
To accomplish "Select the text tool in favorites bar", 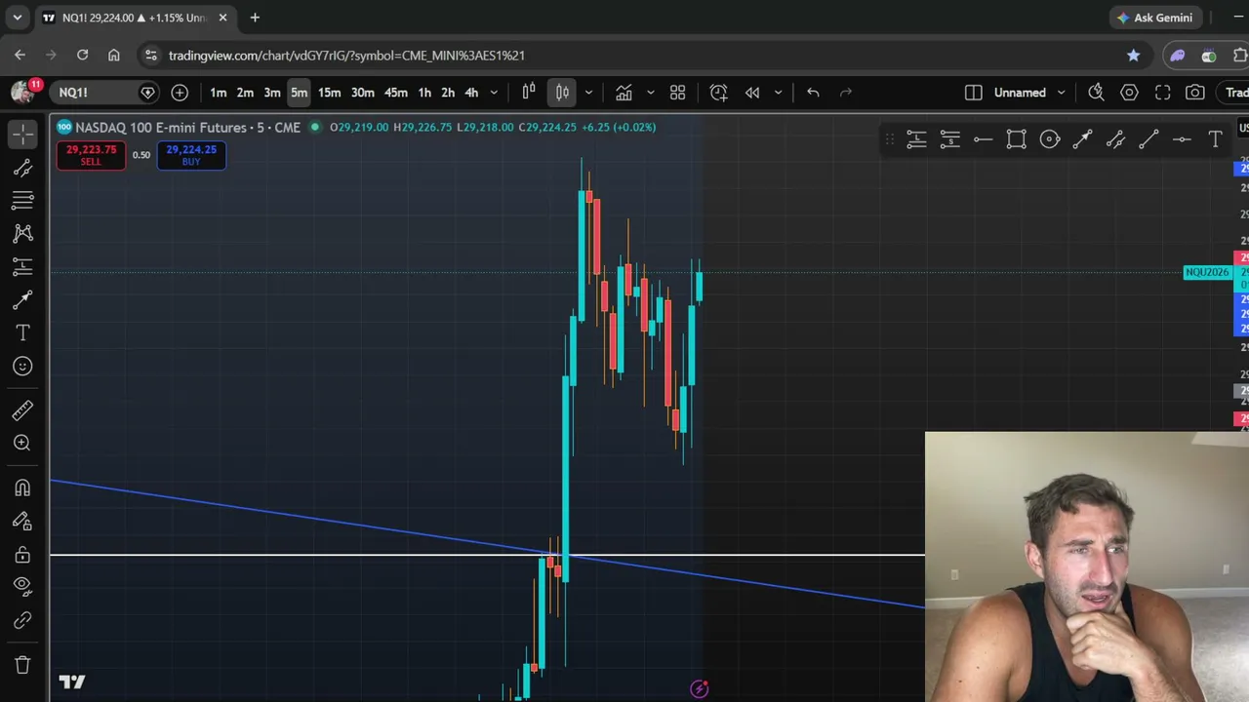I will [1215, 140].
